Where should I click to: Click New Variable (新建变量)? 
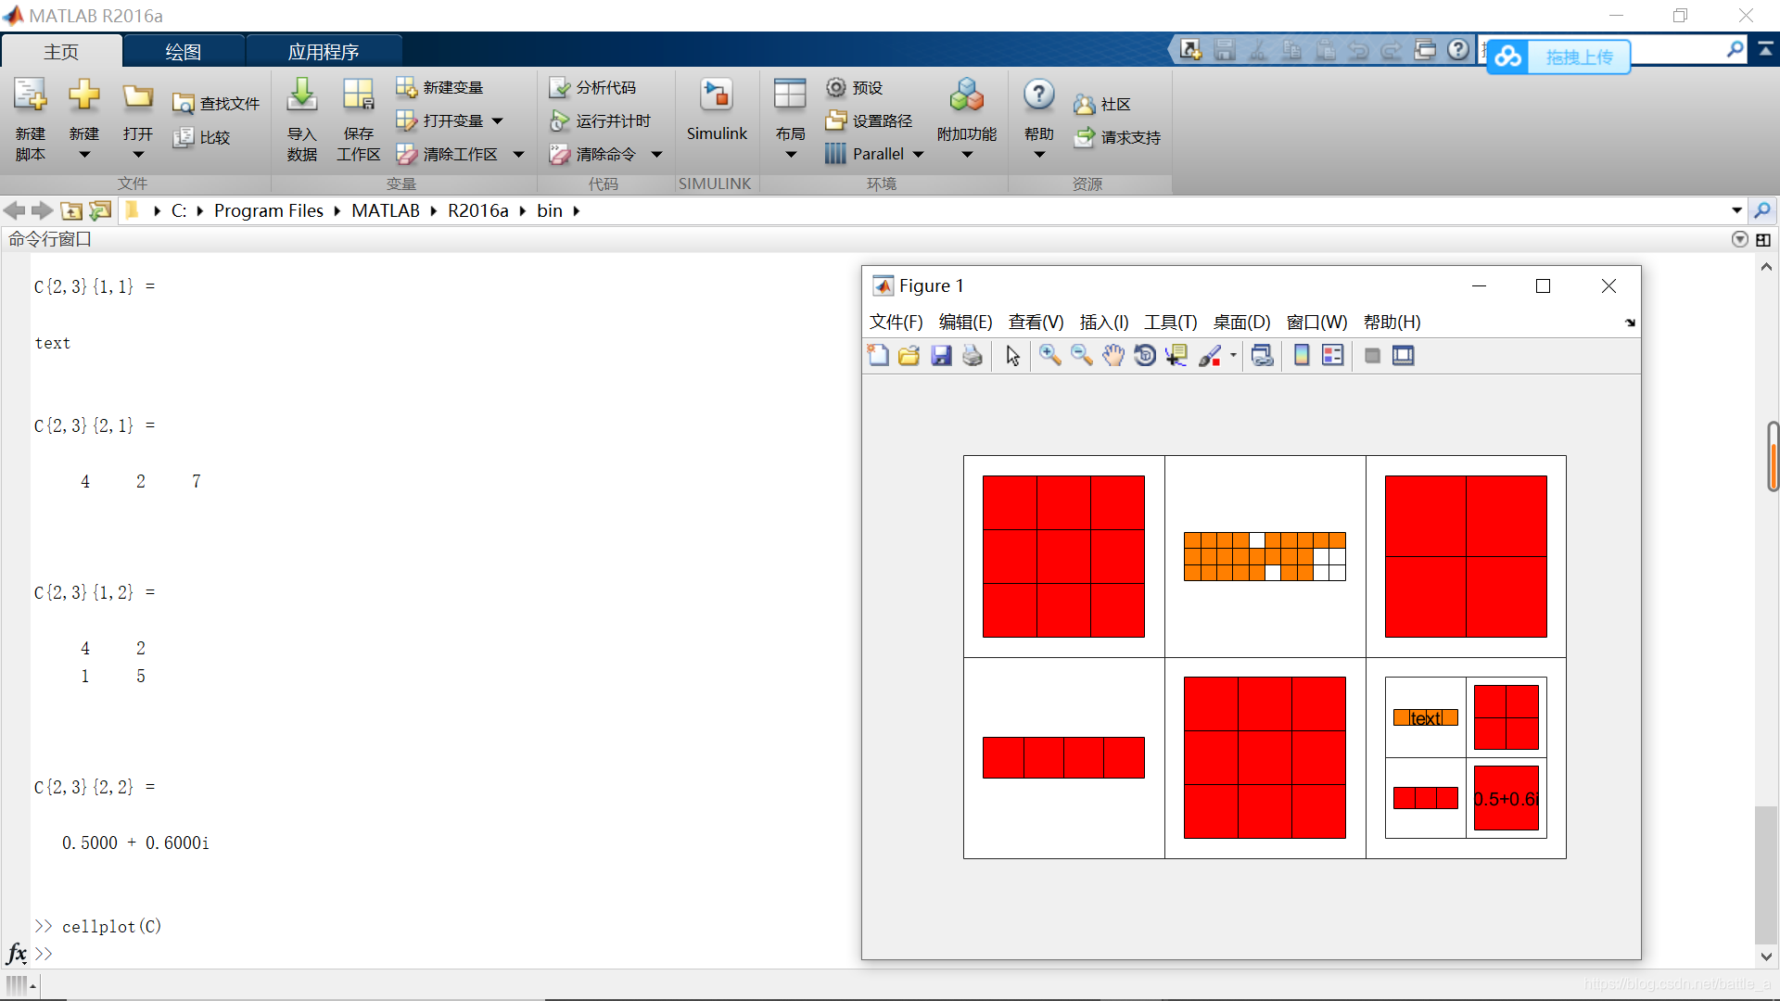(x=439, y=87)
